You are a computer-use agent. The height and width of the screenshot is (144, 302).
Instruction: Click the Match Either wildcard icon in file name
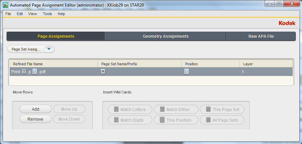pos(24,72)
